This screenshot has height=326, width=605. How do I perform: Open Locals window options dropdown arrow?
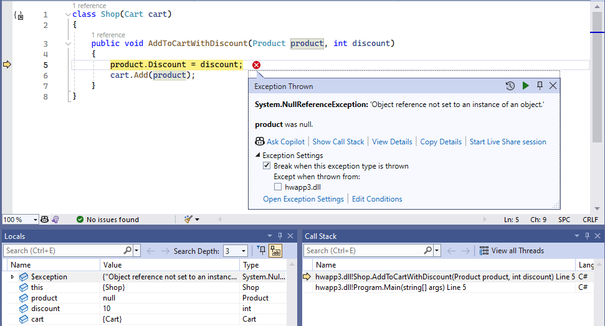tap(270, 236)
